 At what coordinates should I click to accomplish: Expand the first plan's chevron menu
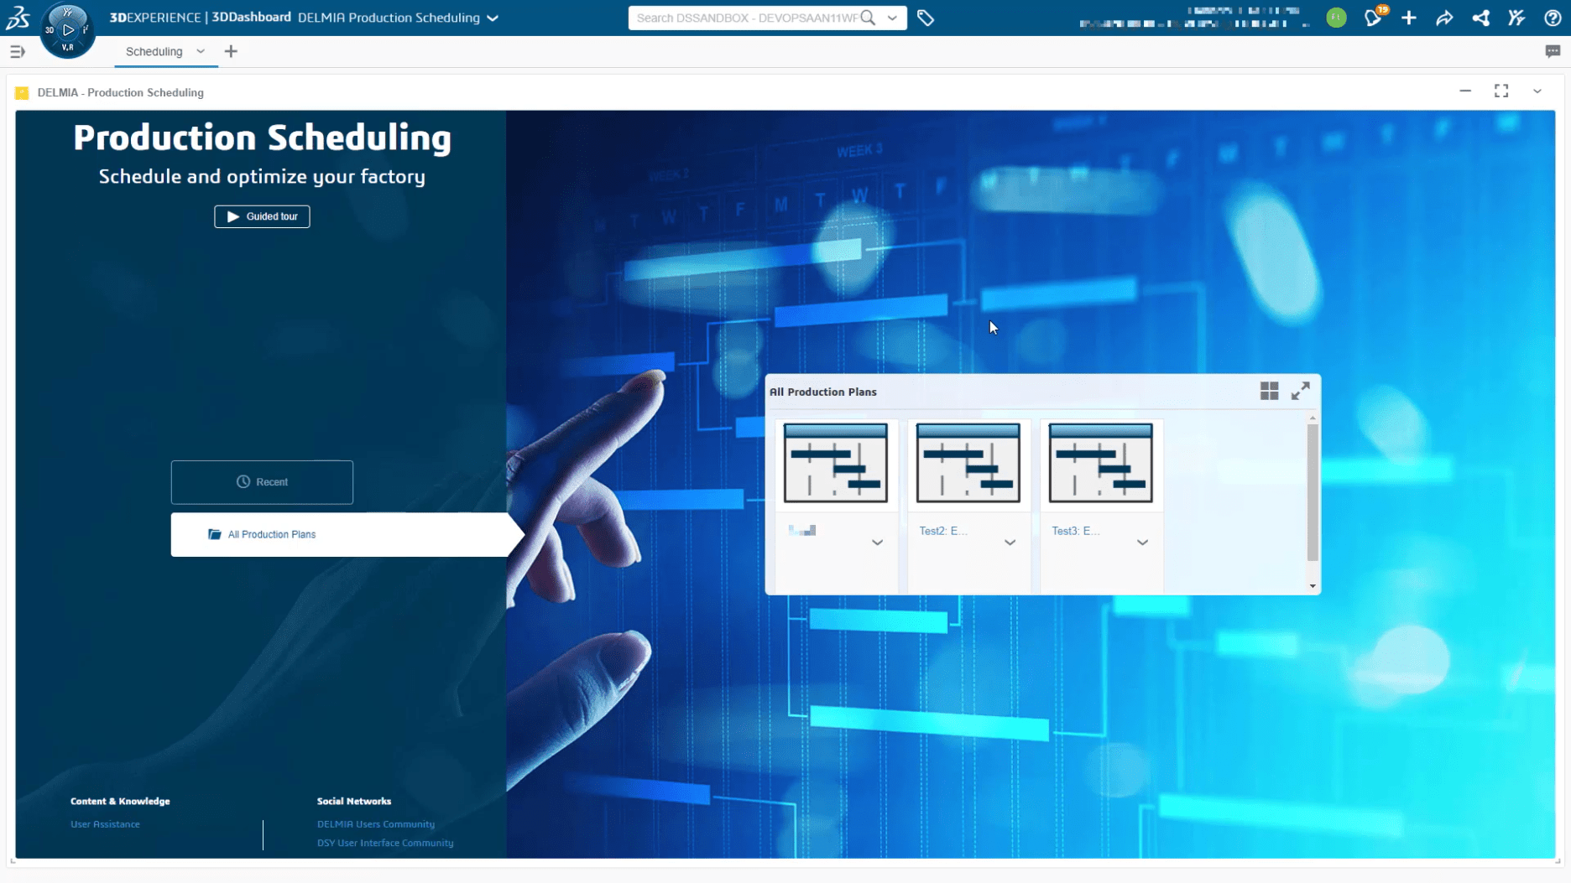point(877,543)
